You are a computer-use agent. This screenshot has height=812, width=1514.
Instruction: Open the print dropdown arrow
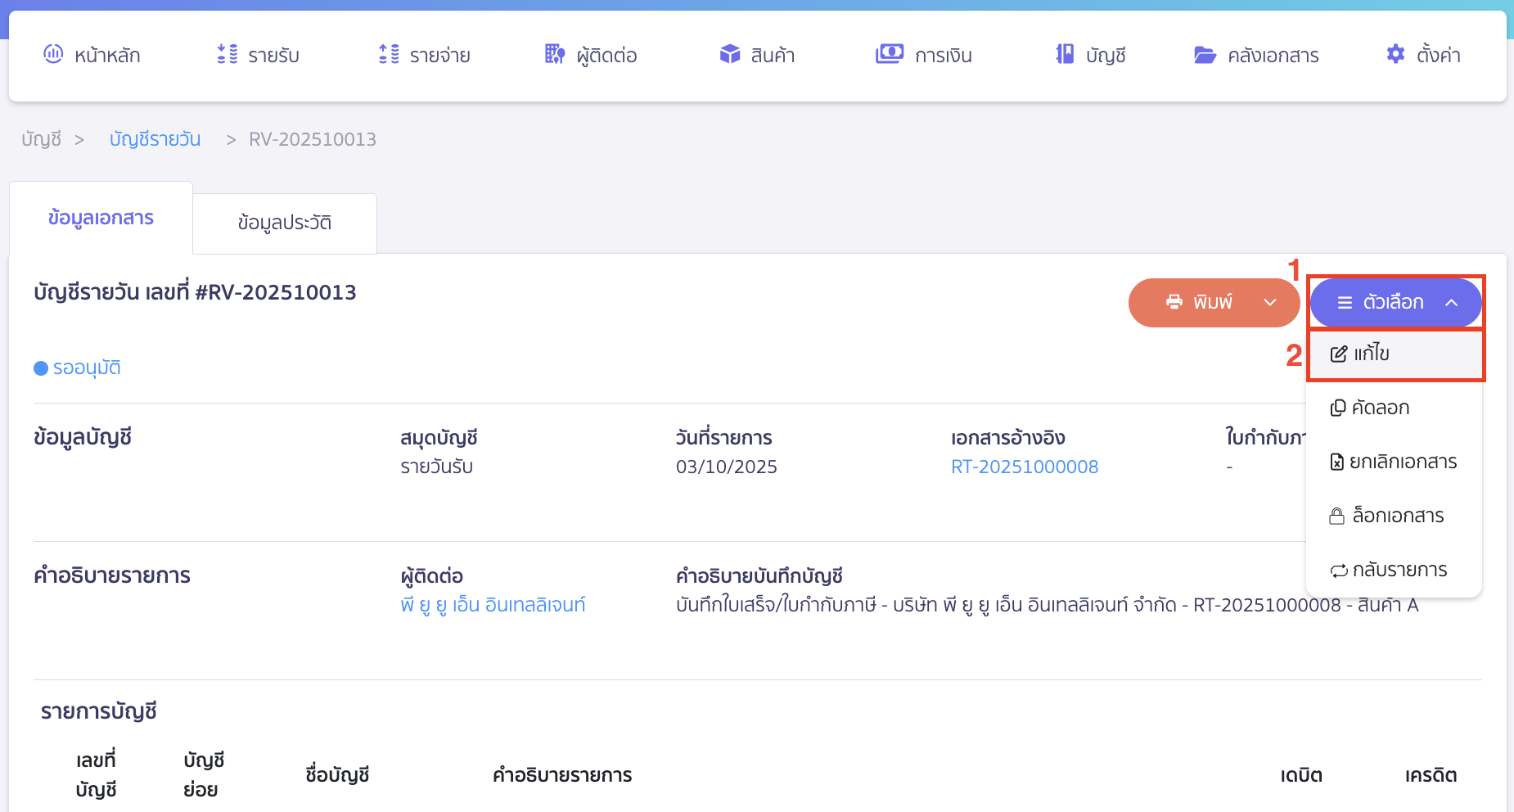[1271, 302]
